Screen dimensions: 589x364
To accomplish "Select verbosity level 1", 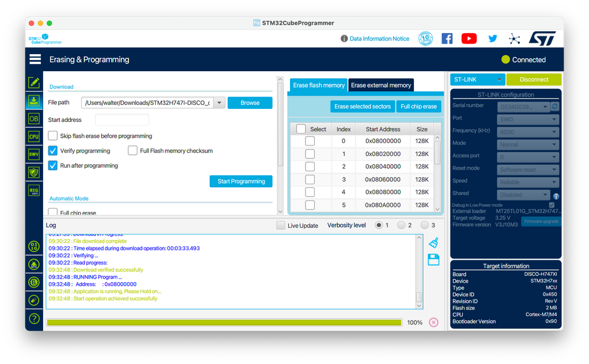I will tap(379, 225).
